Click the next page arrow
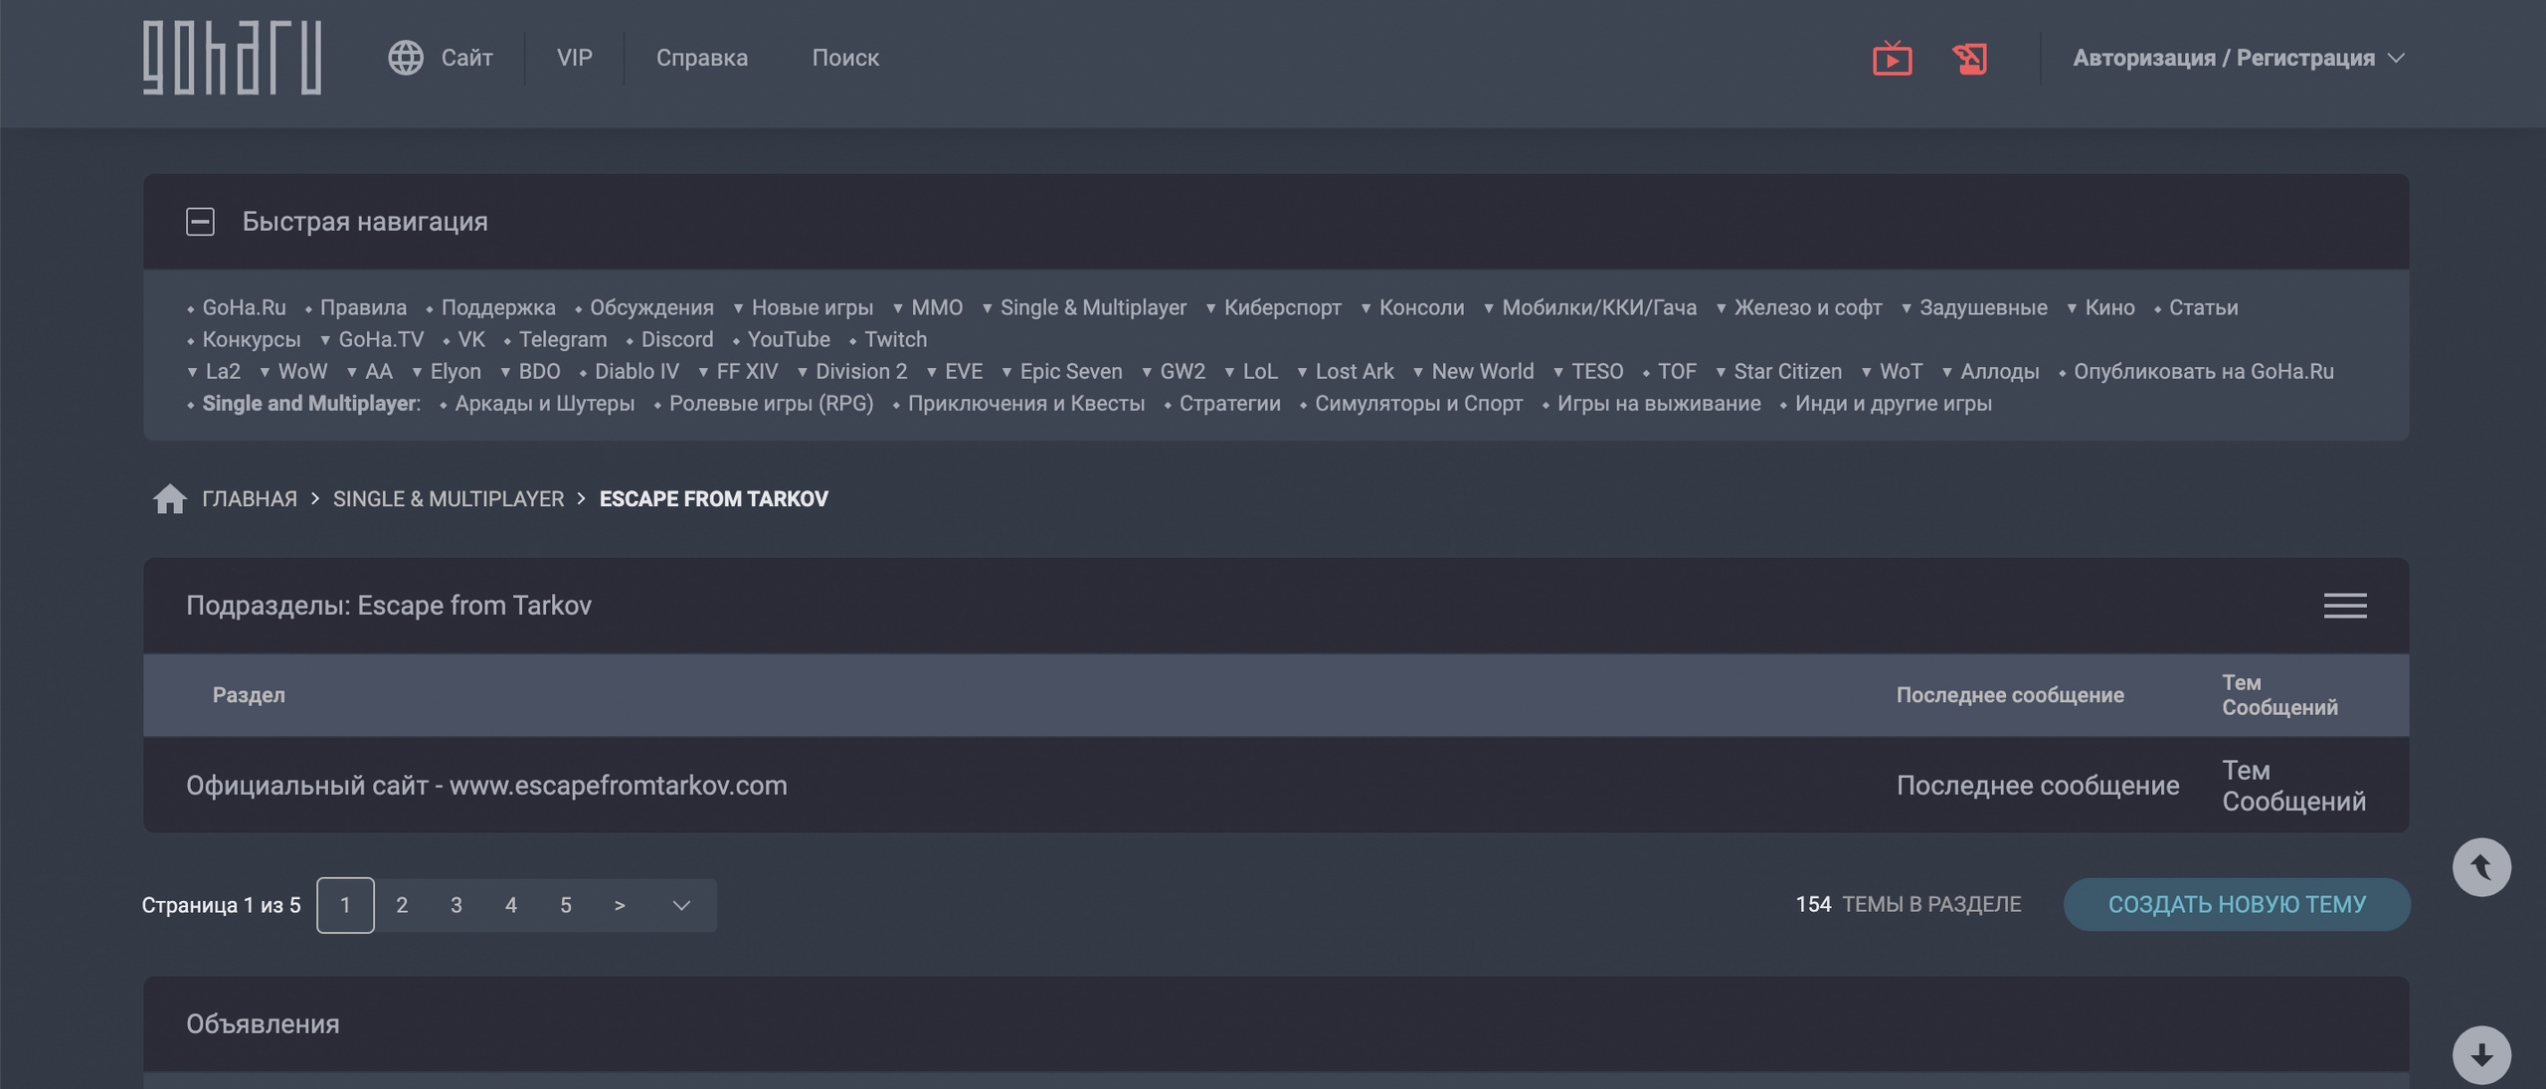Image resolution: width=2546 pixels, height=1089 pixels. [620, 905]
